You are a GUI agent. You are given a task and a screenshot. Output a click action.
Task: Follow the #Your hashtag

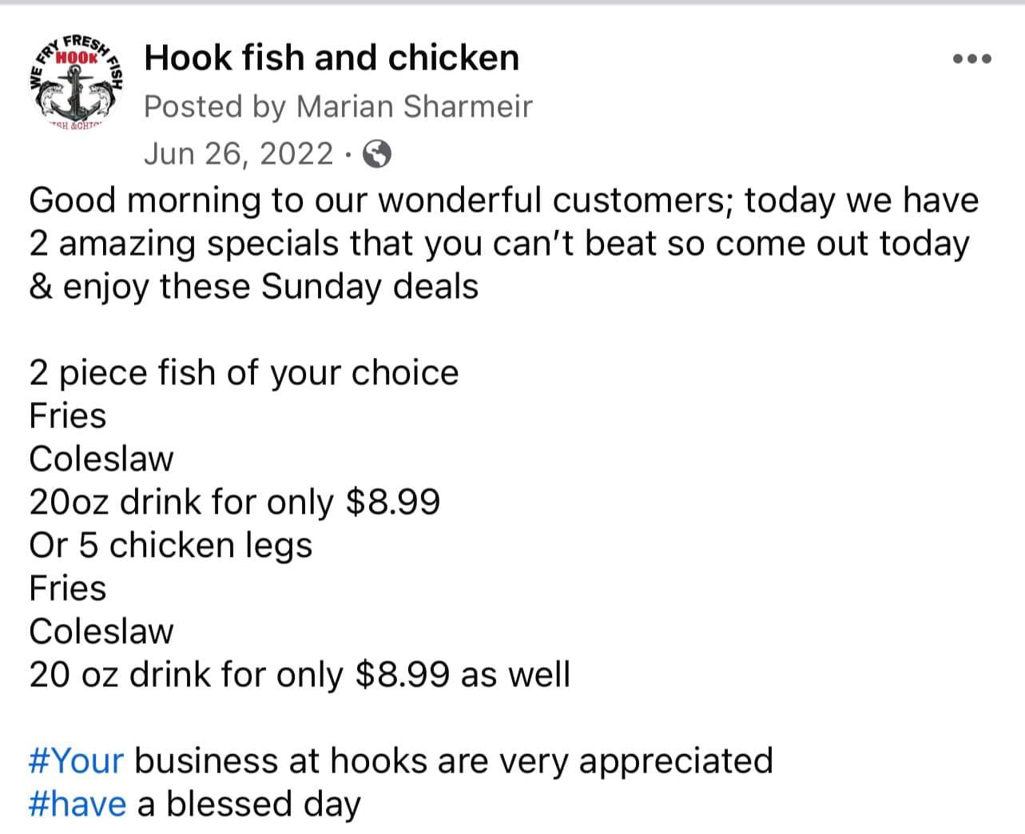coord(77,761)
